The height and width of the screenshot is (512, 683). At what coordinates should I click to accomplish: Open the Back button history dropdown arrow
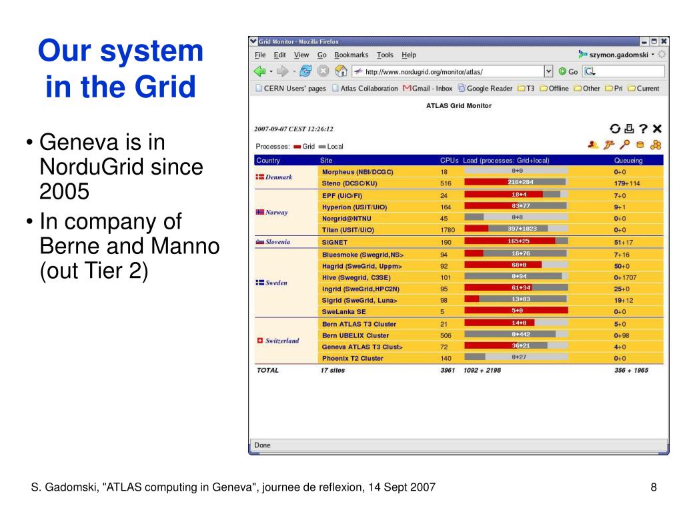point(271,71)
